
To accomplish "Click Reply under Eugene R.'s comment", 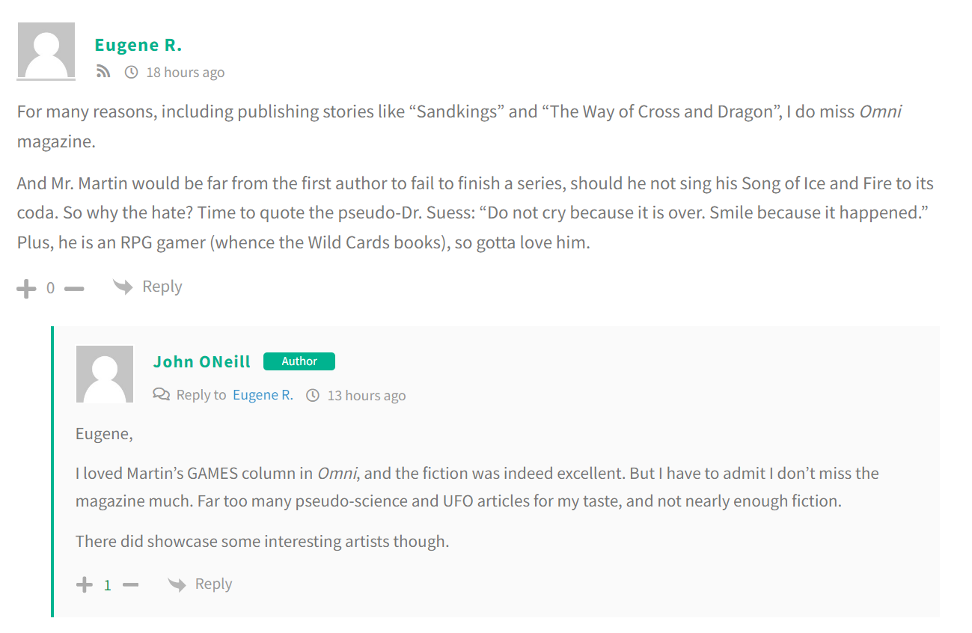I will (162, 287).
